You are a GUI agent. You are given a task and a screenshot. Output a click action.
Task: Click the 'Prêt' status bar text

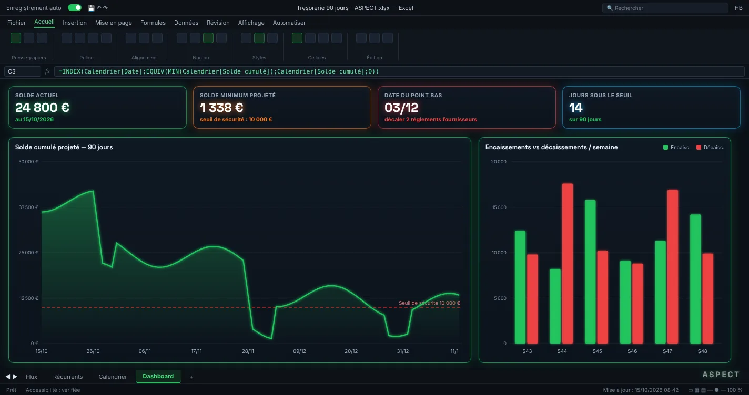(11, 390)
